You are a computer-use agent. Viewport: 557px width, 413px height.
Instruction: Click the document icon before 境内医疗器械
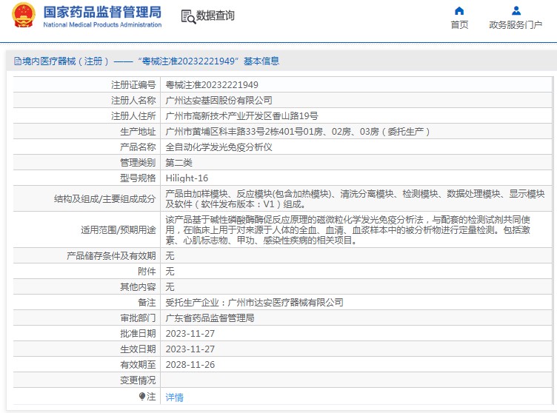16,61
